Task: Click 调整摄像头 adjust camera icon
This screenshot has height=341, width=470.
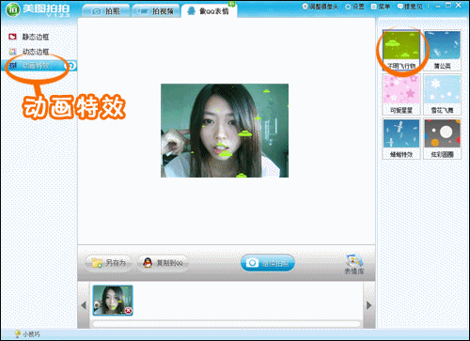Action: click(320, 7)
